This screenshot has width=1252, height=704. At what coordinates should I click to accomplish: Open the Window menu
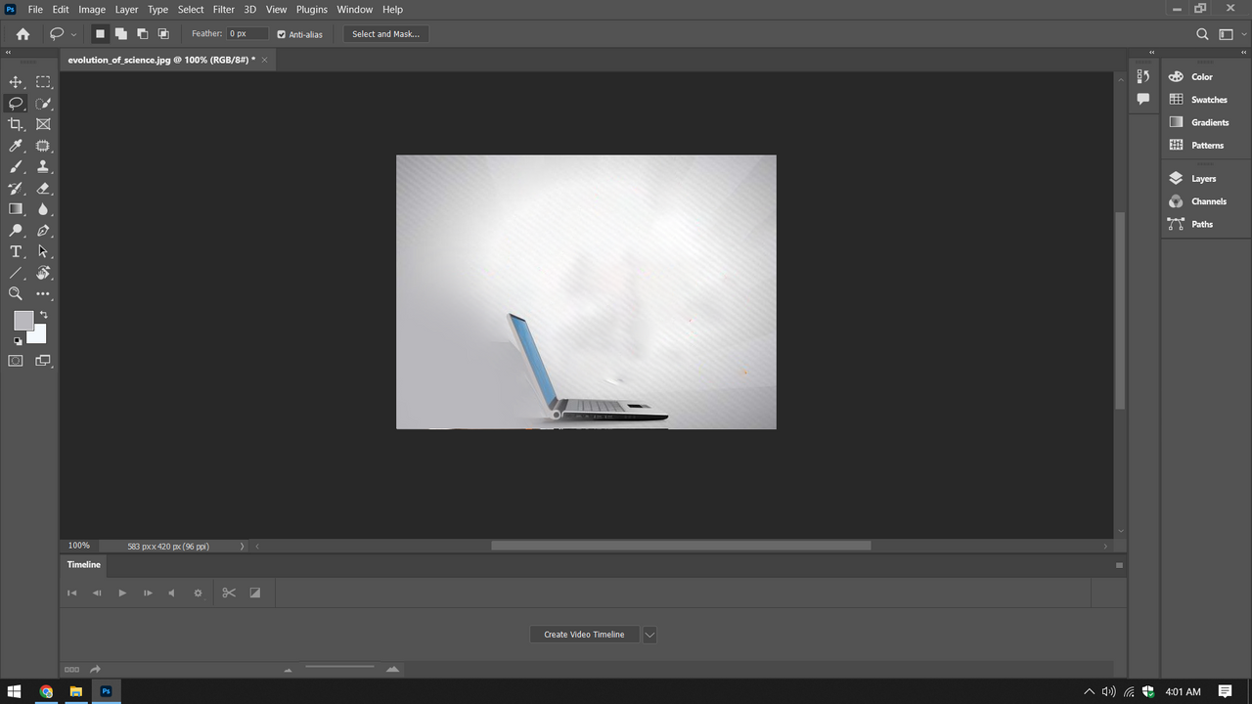pyautogui.click(x=354, y=9)
